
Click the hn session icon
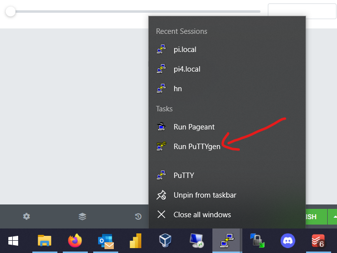click(x=161, y=88)
